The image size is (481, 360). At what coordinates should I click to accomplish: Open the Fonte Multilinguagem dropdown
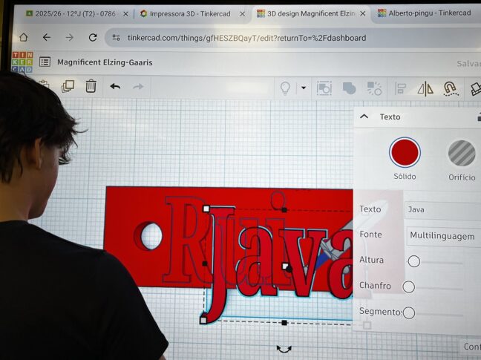(x=442, y=236)
